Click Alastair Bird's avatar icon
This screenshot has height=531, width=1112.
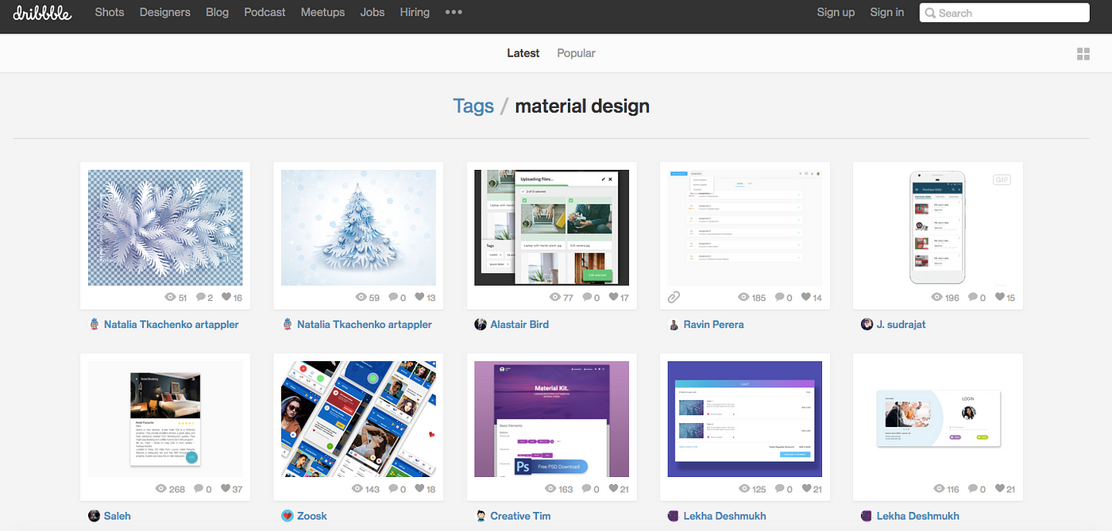pyautogui.click(x=481, y=325)
